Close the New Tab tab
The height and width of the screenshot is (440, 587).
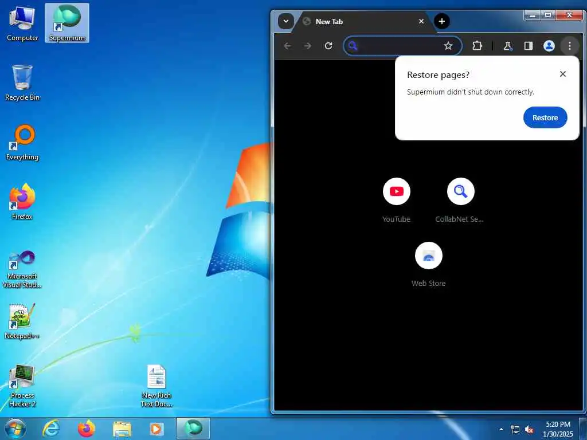click(x=421, y=21)
